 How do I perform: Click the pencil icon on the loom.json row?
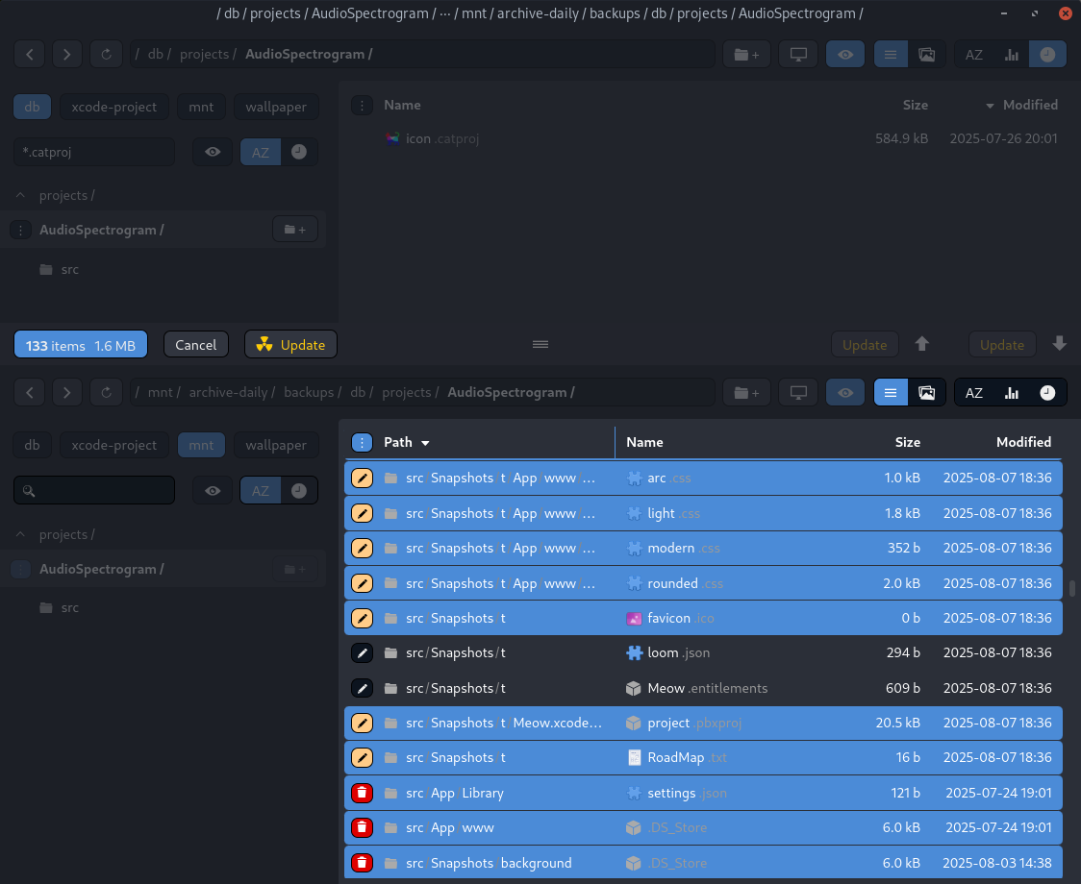point(362,652)
